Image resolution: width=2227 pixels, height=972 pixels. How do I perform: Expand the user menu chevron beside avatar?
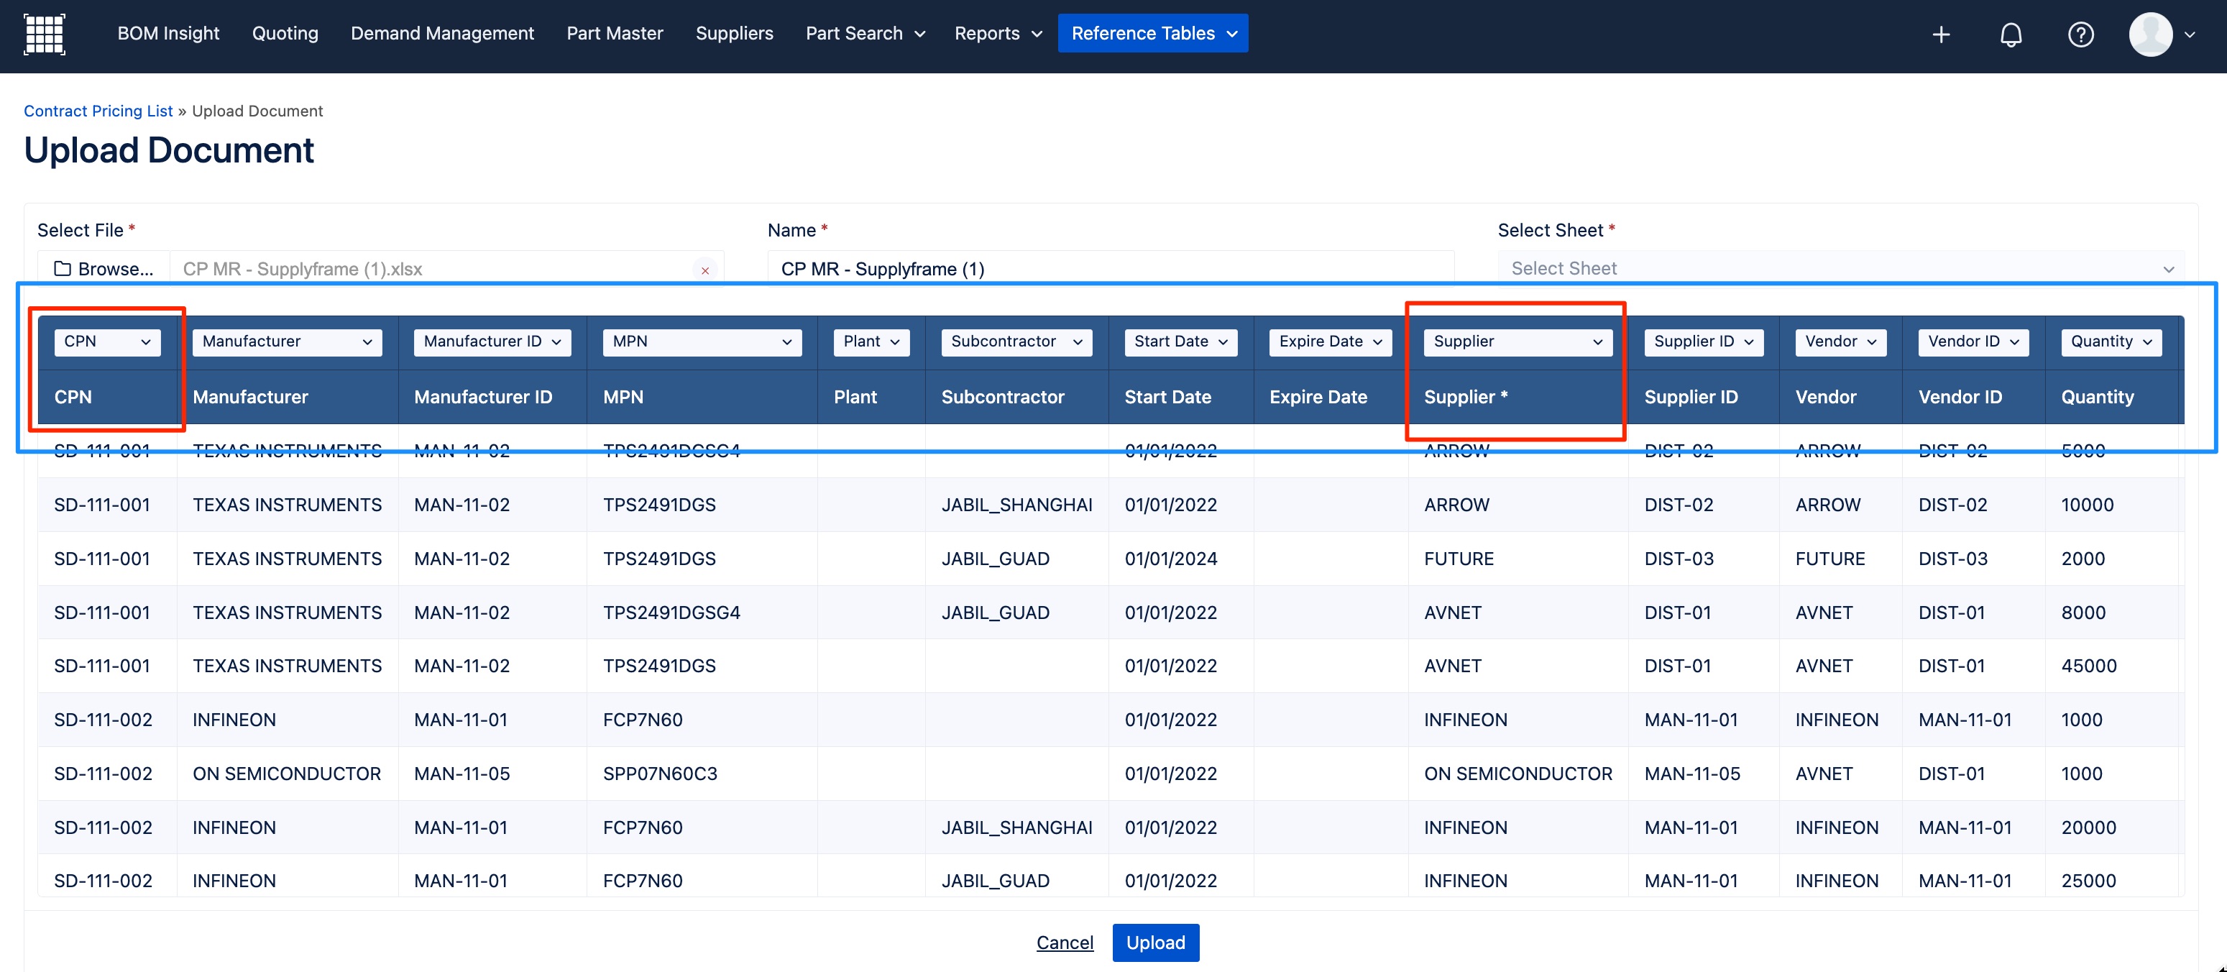click(2189, 35)
